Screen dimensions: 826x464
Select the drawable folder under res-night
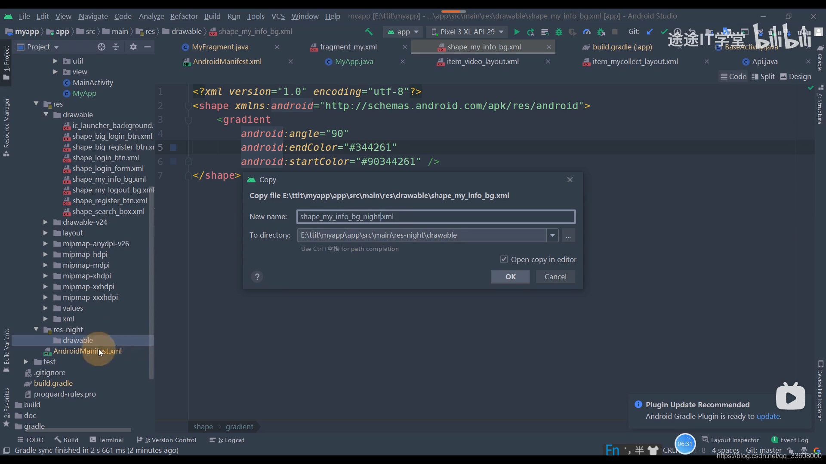tap(77, 340)
